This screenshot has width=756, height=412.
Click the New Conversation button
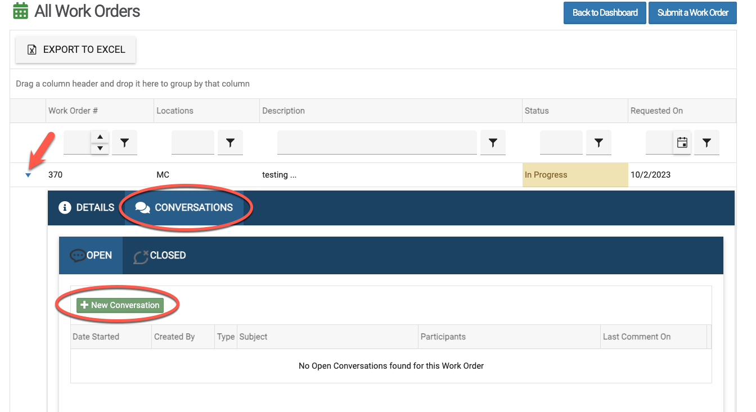click(x=120, y=305)
